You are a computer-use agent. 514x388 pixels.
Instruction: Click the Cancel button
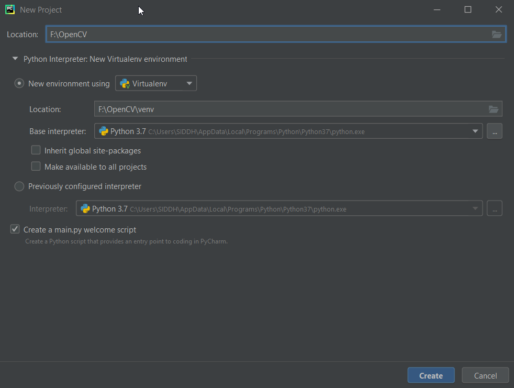pos(486,375)
